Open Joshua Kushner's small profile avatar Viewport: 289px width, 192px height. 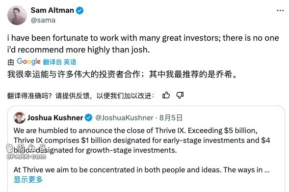[19, 118]
